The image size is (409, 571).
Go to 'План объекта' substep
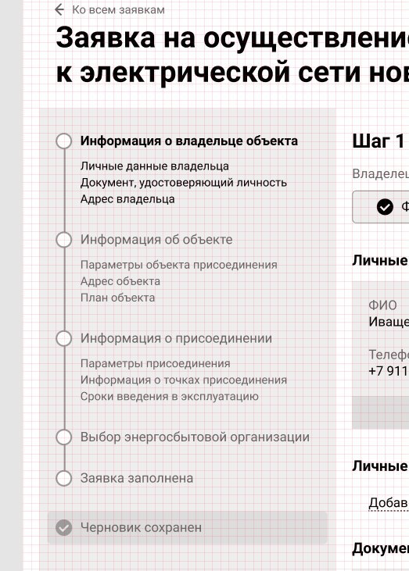point(117,298)
